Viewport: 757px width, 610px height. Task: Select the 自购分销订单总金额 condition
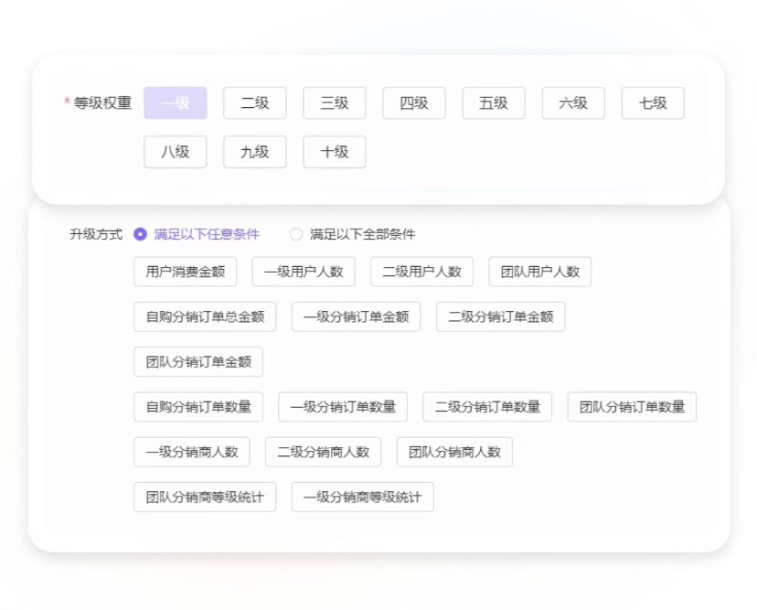coord(205,316)
